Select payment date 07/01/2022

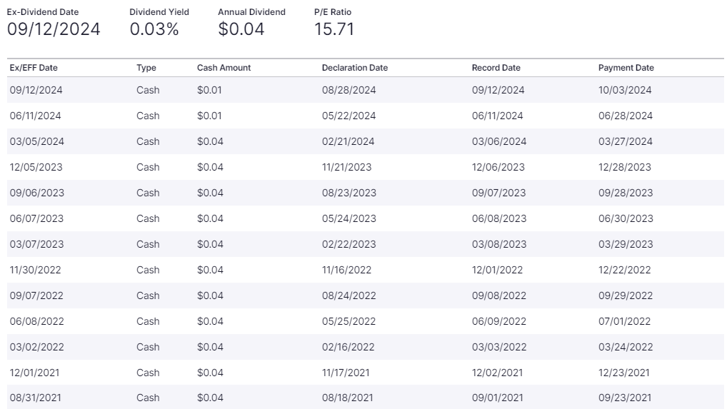[624, 321]
